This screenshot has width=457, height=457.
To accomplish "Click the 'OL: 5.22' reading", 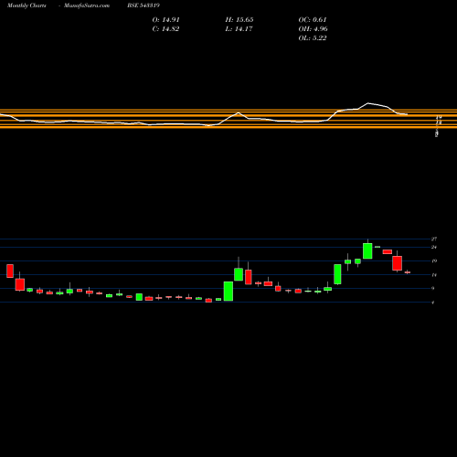I will click(313, 38).
